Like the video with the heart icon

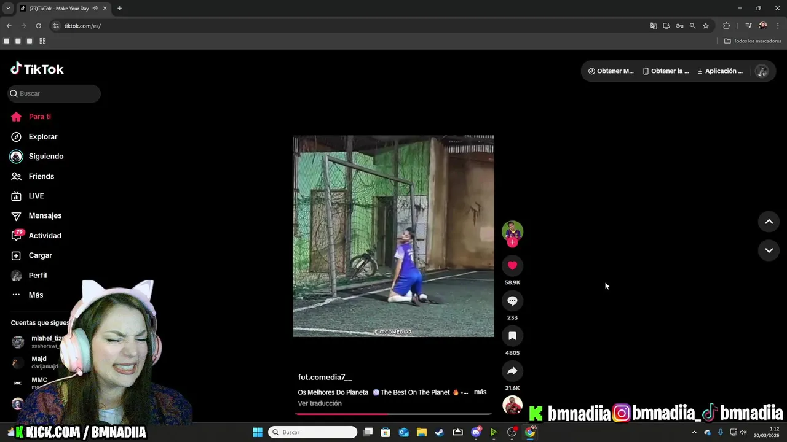tap(512, 265)
